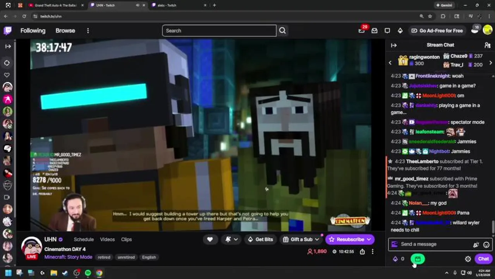Click Go Ad-Free for Free
This screenshot has width=495, height=279.
point(437,31)
